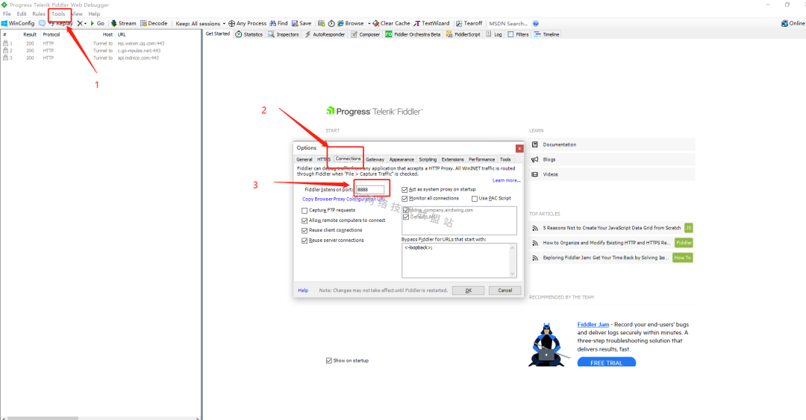The image size is (806, 420).
Task: Switch to Appearance tab in Options
Action: tap(402, 159)
